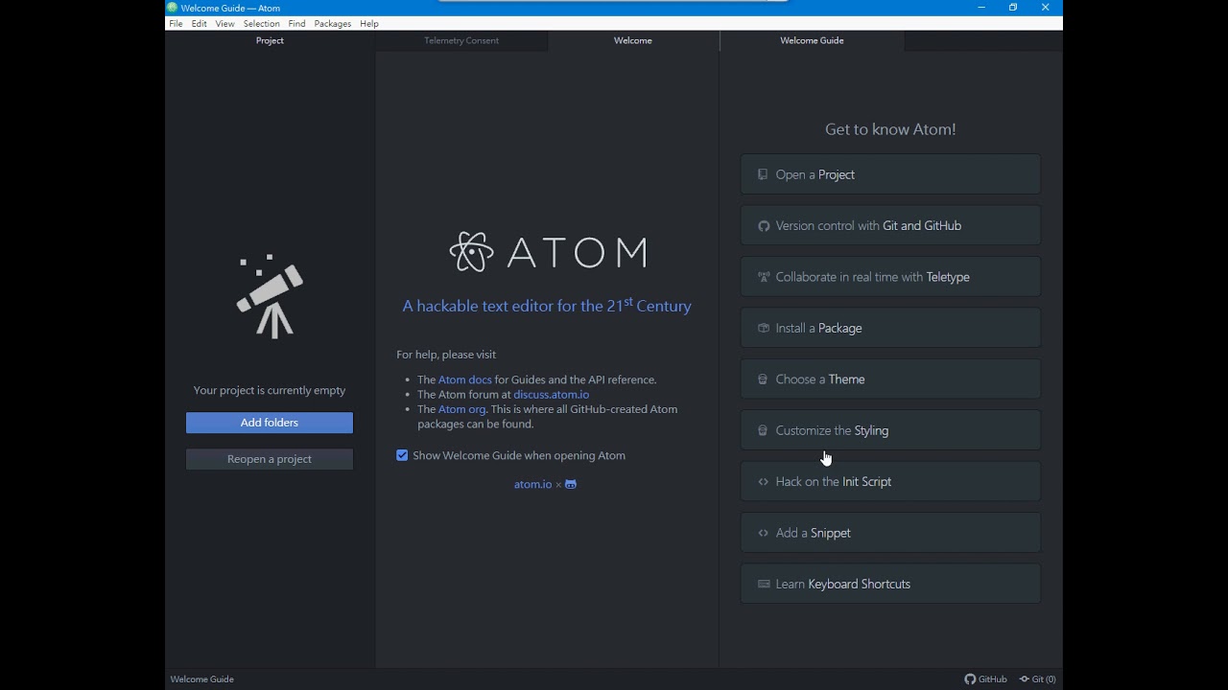
Task: Switch to the Telemetry Consent tab
Action: pos(461,40)
